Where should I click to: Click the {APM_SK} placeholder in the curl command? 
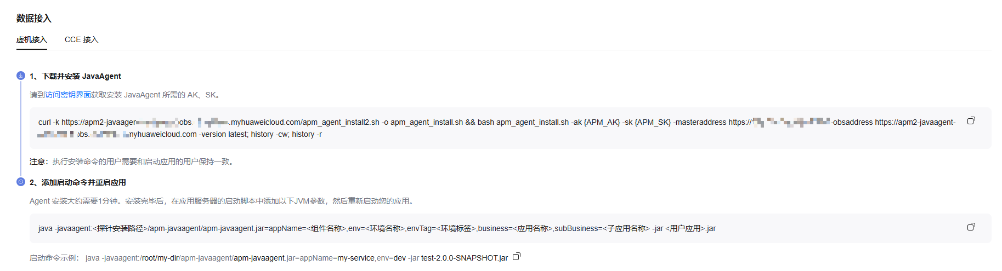[653, 122]
